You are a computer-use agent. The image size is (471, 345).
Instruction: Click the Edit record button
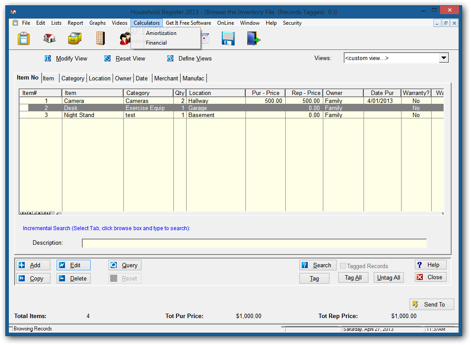(73, 265)
